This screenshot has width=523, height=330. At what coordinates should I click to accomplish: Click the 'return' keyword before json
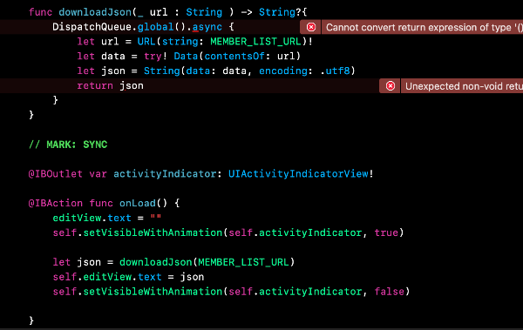coord(95,85)
